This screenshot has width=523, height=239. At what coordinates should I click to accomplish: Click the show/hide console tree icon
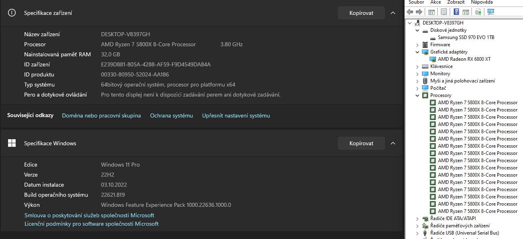[x=432, y=12]
